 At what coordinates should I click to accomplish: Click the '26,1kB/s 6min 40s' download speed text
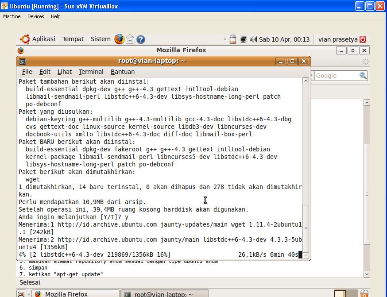click(x=268, y=255)
